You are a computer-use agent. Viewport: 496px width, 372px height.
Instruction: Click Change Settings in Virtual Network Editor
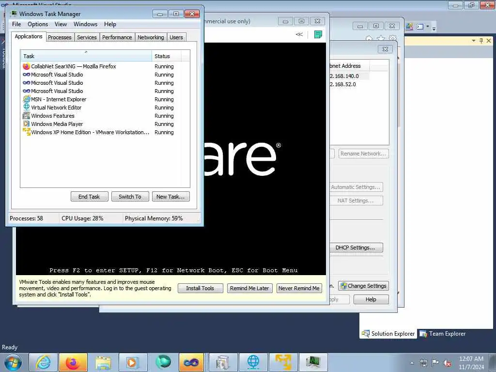pos(363,286)
